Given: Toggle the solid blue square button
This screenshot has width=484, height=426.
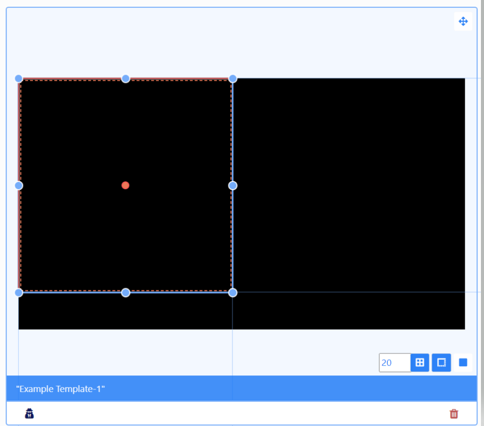Looking at the screenshot, I should pos(463,363).
